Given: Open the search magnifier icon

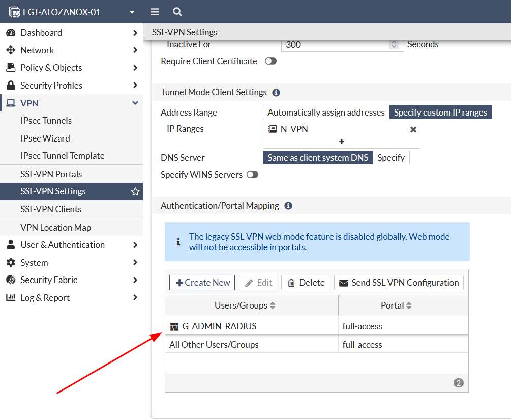Looking at the screenshot, I should click(x=177, y=12).
